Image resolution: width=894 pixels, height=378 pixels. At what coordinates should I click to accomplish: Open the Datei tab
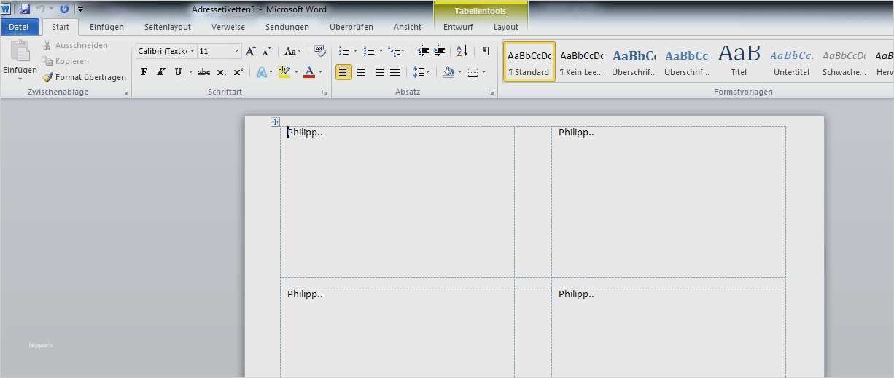(x=19, y=27)
